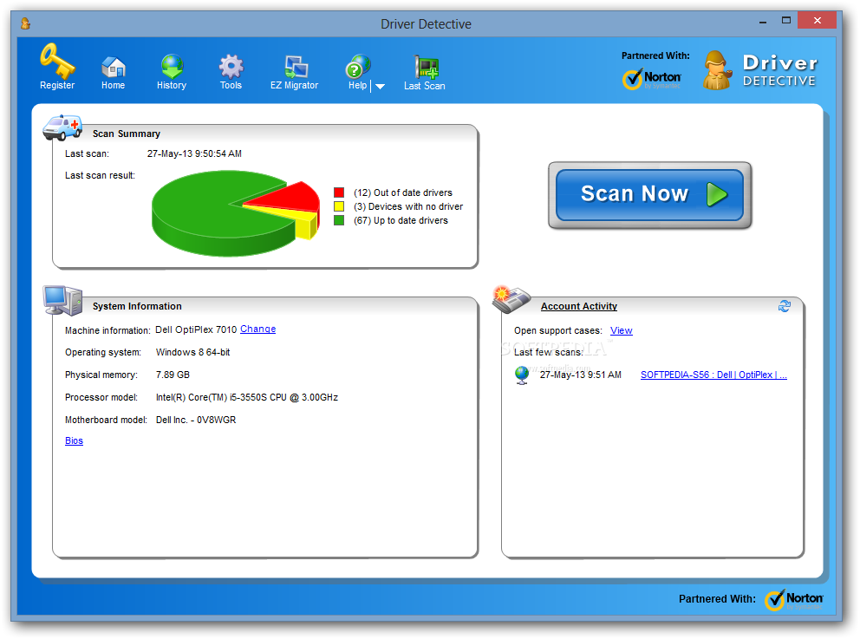Image resolution: width=860 pixels, height=639 pixels.
Task: Open the Bios link
Action: click(74, 441)
